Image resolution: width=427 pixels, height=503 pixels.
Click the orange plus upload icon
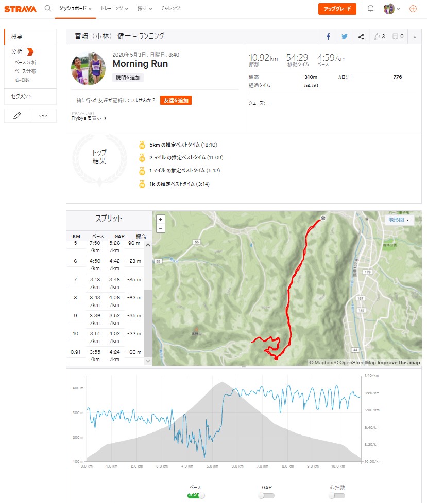pos(413,9)
